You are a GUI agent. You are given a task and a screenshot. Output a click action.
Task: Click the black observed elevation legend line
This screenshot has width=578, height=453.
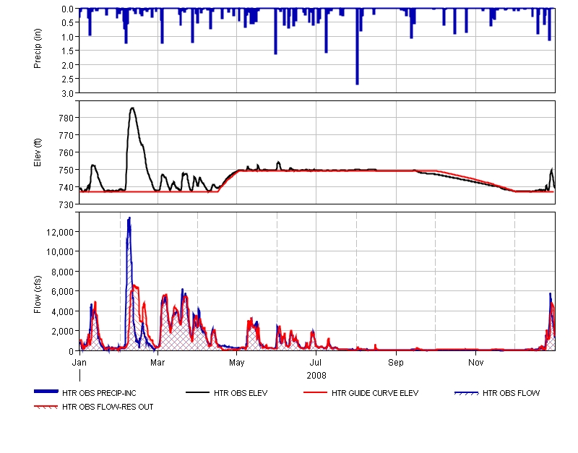click(x=197, y=392)
